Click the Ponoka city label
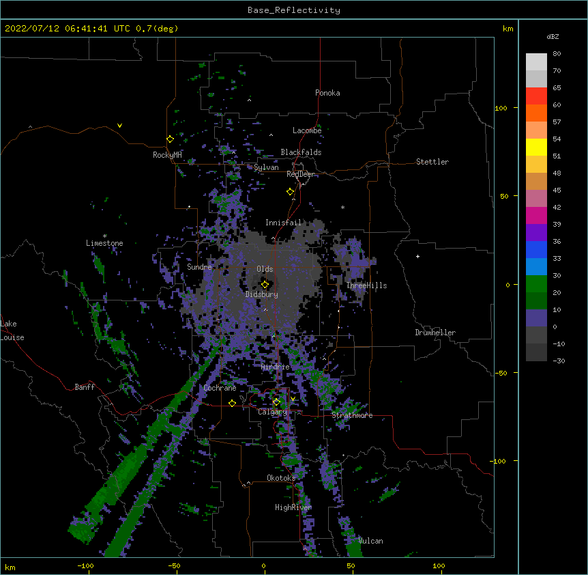The width and height of the screenshot is (588, 575). [x=327, y=93]
